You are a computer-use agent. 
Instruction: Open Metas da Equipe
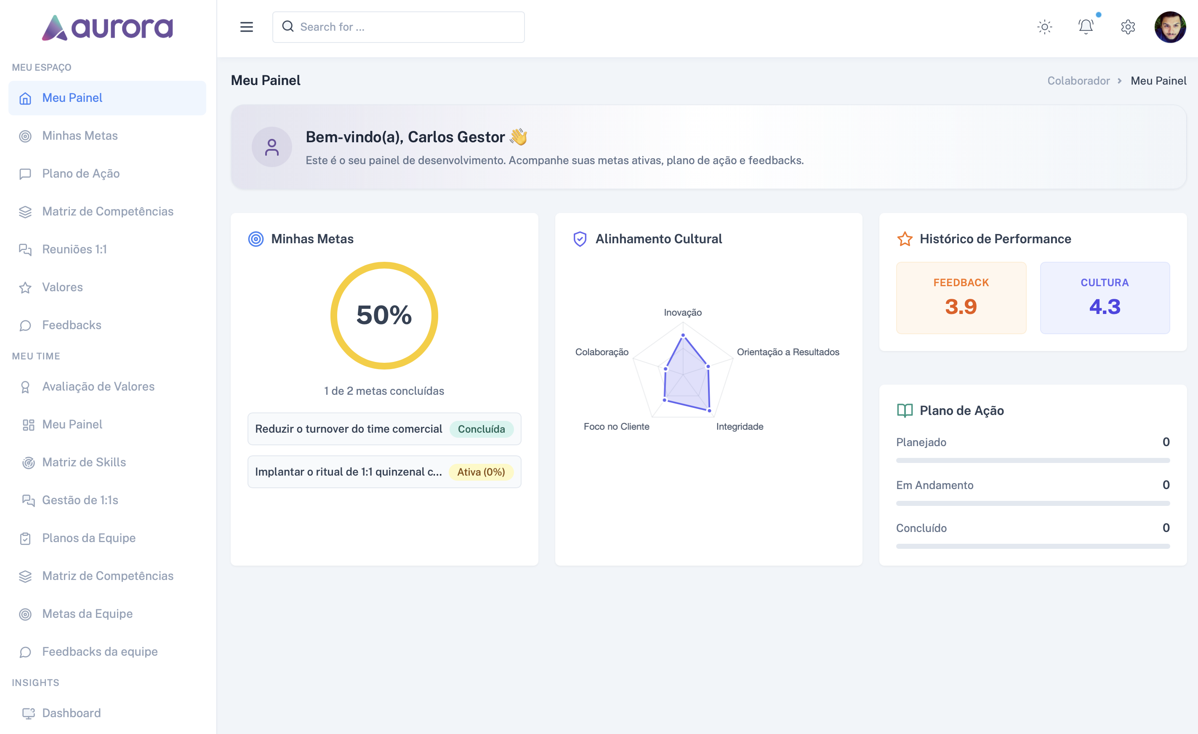[107, 614]
